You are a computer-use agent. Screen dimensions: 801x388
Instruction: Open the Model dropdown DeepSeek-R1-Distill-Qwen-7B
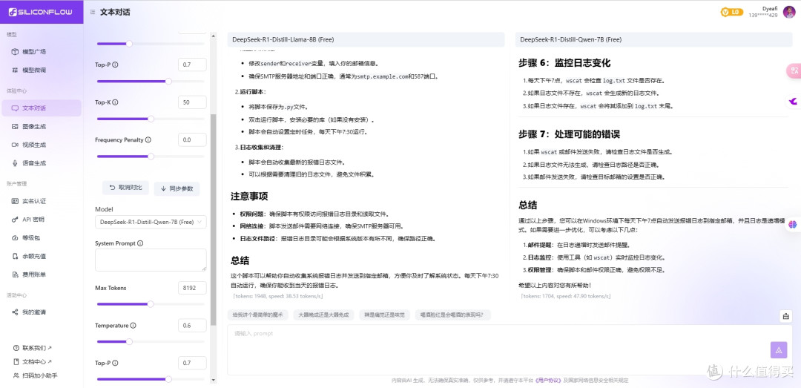(151, 222)
